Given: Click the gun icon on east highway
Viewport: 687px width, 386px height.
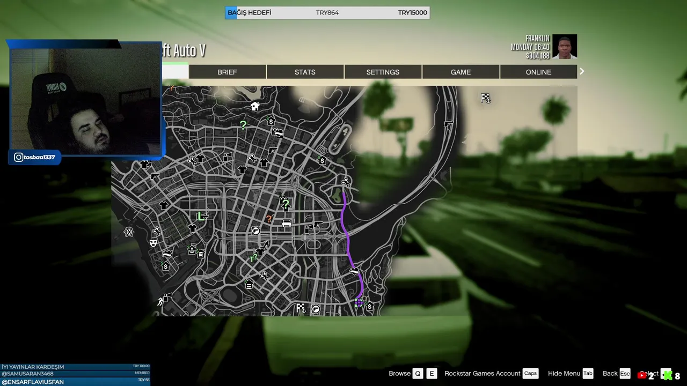Looking at the screenshot, I should [448, 124].
